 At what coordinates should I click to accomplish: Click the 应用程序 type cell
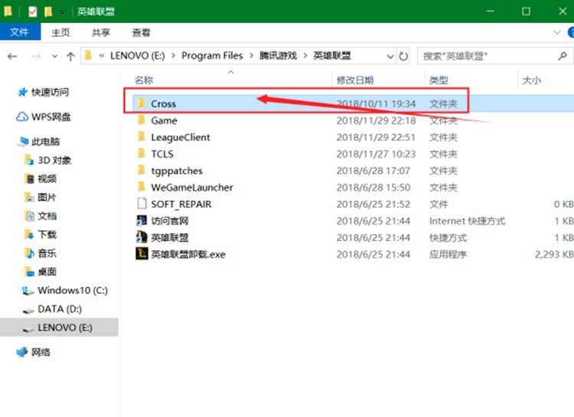(x=448, y=254)
